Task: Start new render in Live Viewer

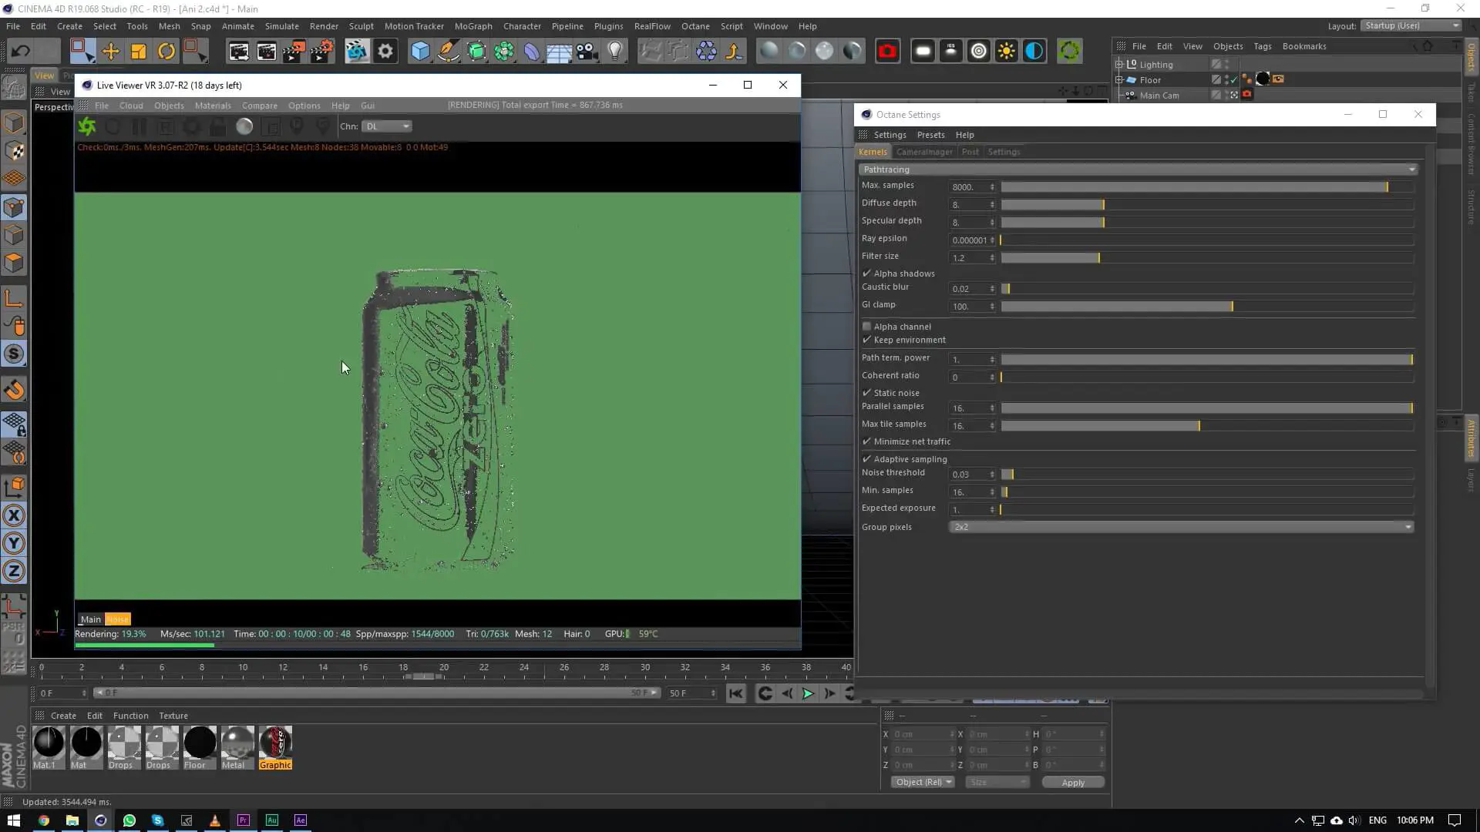Action: [87, 126]
